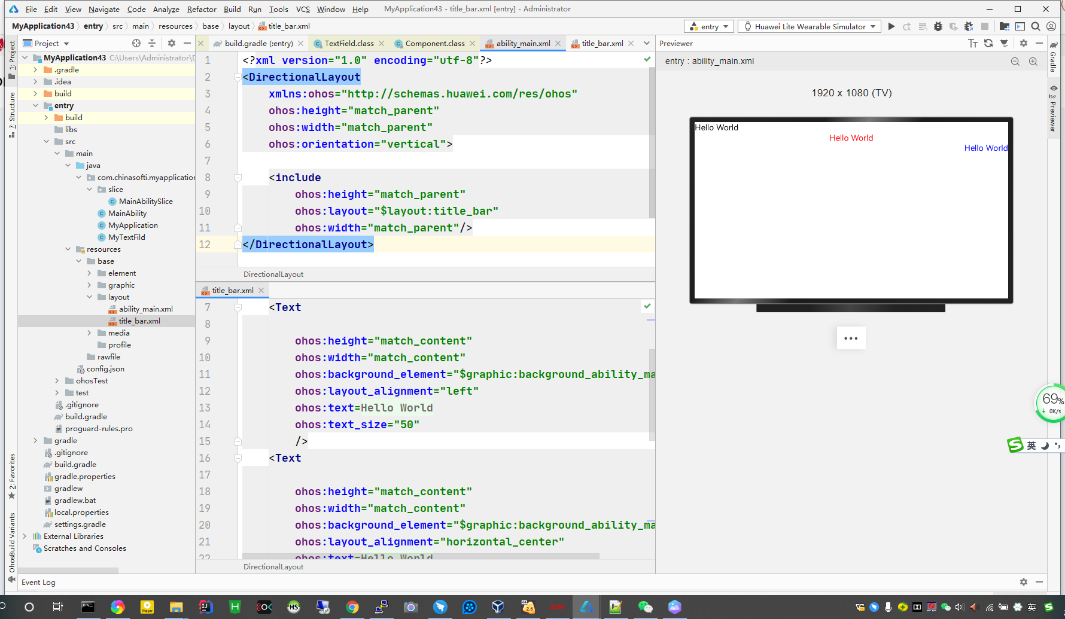Screen dimensions: 1065x619
Task: Click the Stop button in toolbar
Action: point(985,26)
